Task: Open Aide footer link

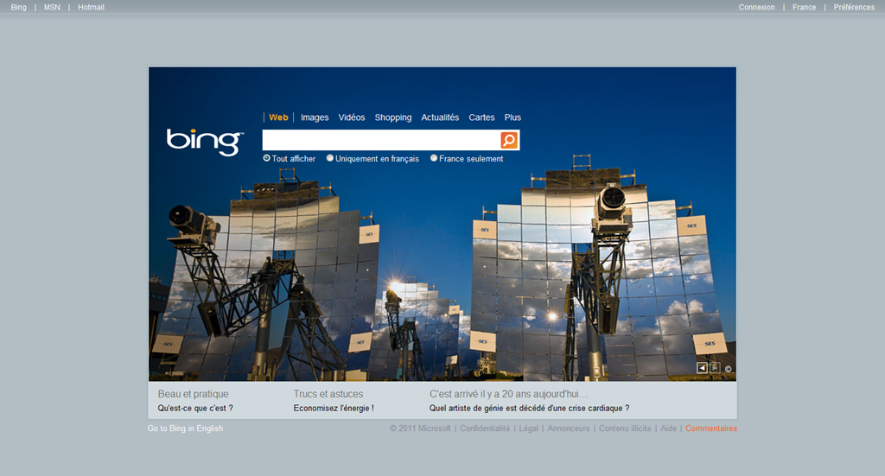Action: [668, 428]
